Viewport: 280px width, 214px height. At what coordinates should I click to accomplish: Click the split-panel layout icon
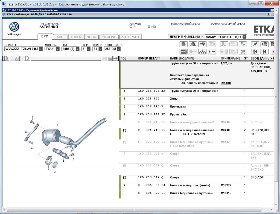tap(110, 58)
